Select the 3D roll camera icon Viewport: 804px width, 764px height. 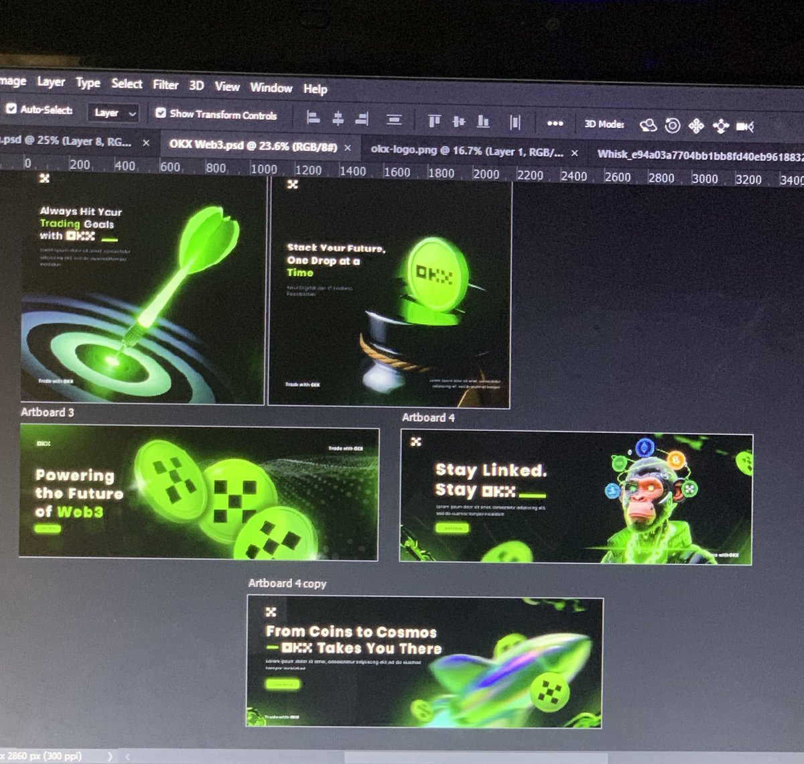point(673,125)
